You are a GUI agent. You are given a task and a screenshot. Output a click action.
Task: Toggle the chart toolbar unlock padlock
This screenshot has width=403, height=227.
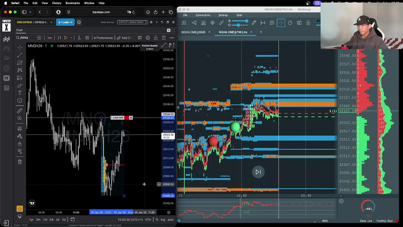coord(156,38)
